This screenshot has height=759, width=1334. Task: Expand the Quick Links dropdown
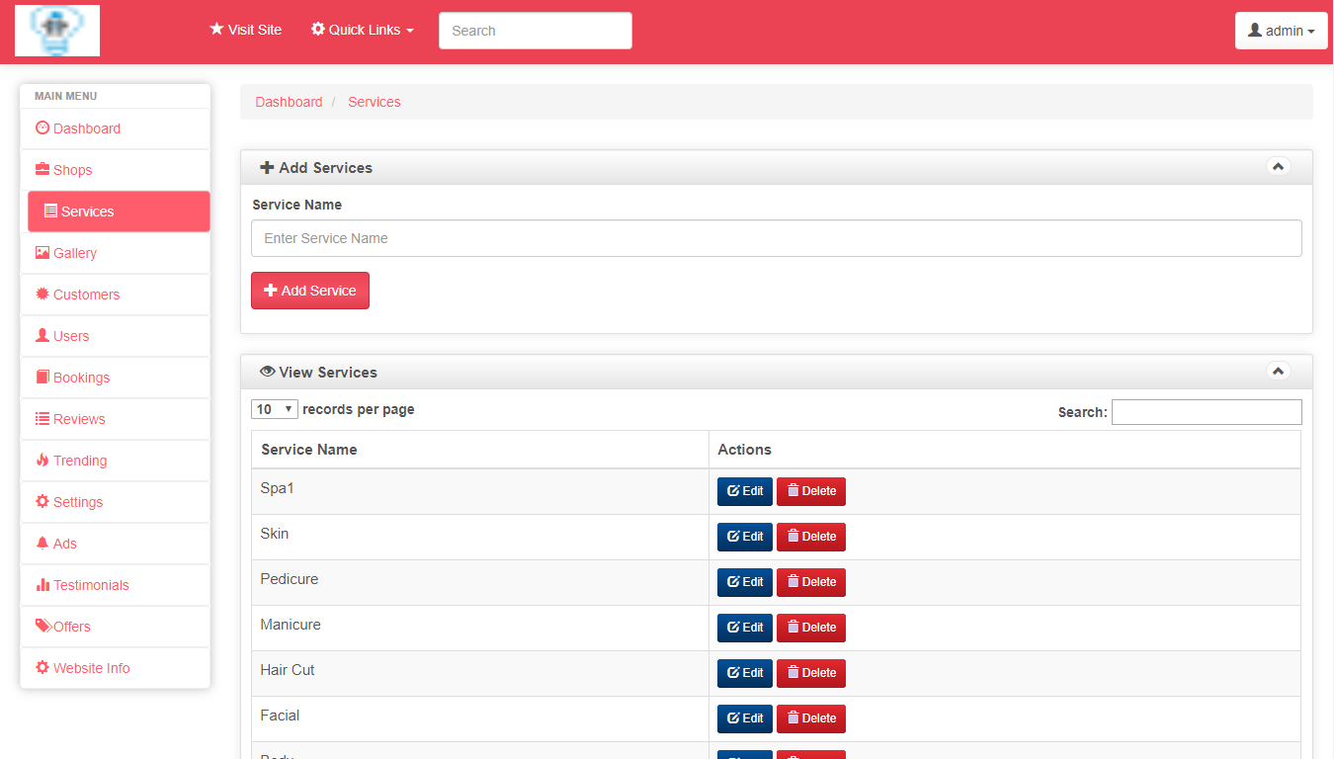pyautogui.click(x=362, y=30)
